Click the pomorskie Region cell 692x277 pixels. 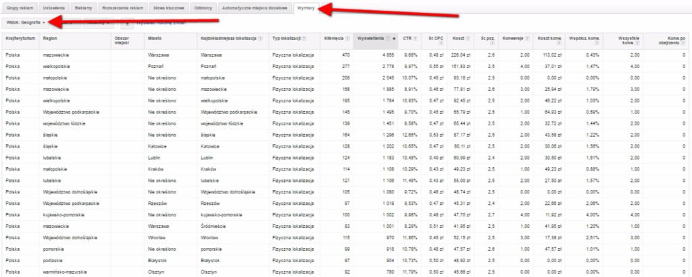pyautogui.click(x=53, y=249)
